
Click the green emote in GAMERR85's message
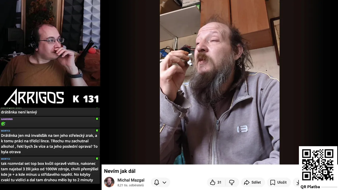coord(3,123)
